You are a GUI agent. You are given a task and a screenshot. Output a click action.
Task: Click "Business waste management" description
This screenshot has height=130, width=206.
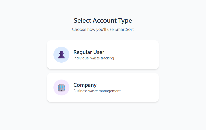point(97,91)
